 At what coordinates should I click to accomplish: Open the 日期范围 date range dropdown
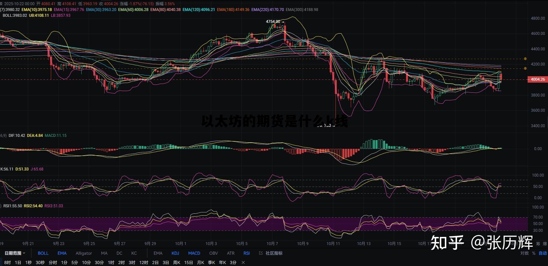tap(15, 253)
